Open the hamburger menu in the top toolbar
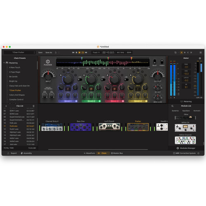This screenshot has width=206, height=206. click(x=201, y=52)
